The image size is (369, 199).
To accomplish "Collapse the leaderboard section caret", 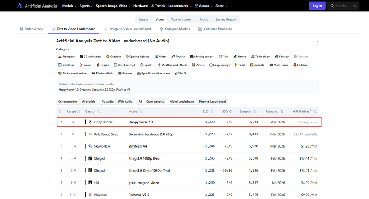I will click(x=317, y=42).
